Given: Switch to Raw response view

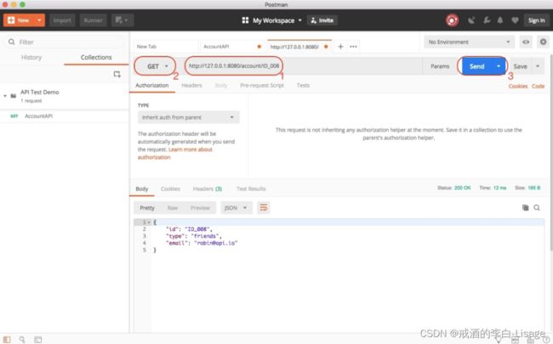Looking at the screenshot, I should point(173,208).
